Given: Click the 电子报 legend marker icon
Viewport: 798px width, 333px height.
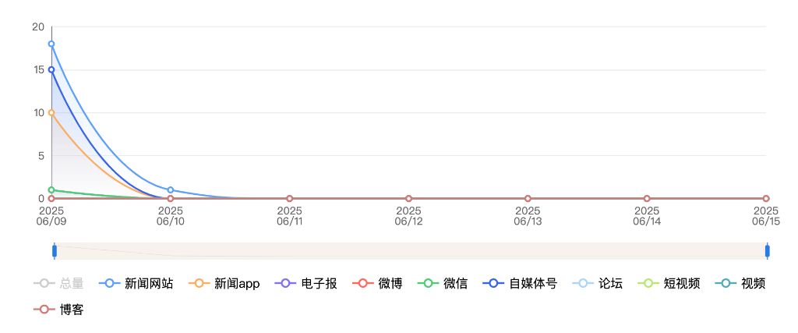Looking at the screenshot, I should [x=284, y=284].
